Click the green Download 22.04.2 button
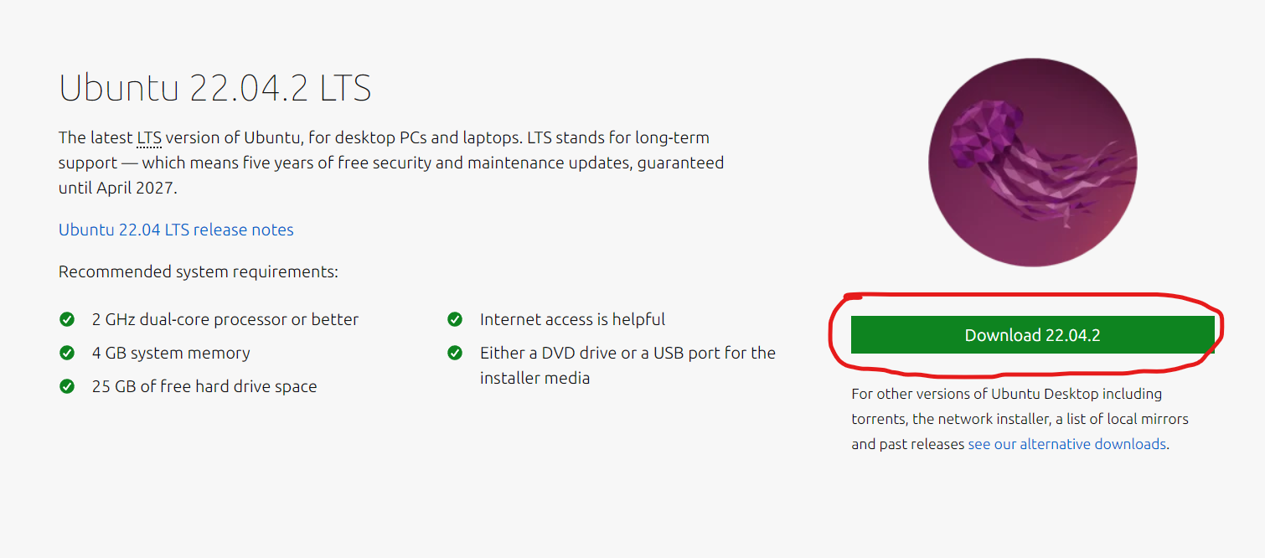The image size is (1265, 558). [x=1032, y=335]
